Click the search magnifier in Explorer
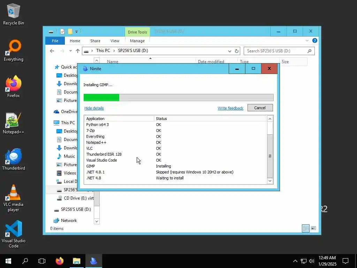The height and width of the screenshot is (268, 357). click(309, 51)
